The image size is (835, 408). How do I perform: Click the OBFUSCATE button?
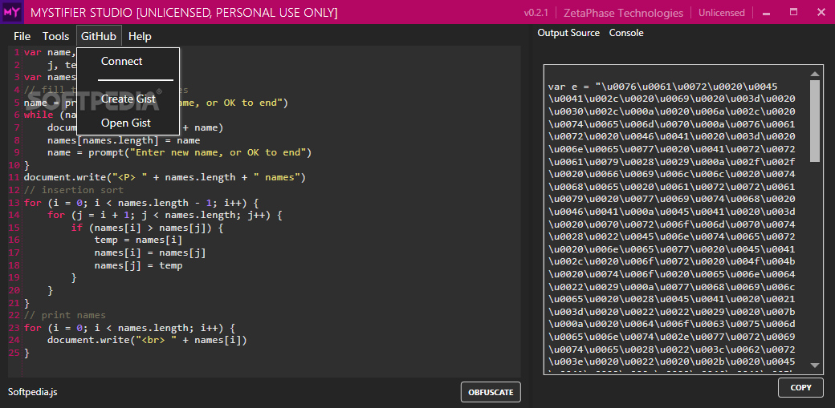tap(491, 393)
